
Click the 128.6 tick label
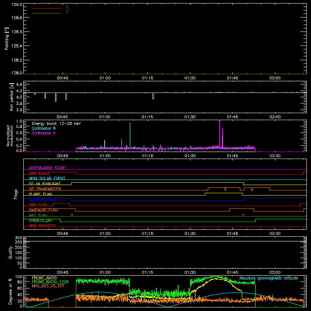tap(17, 32)
